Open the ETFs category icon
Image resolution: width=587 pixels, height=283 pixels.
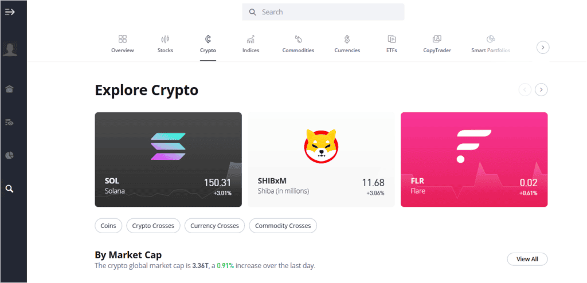(x=392, y=40)
